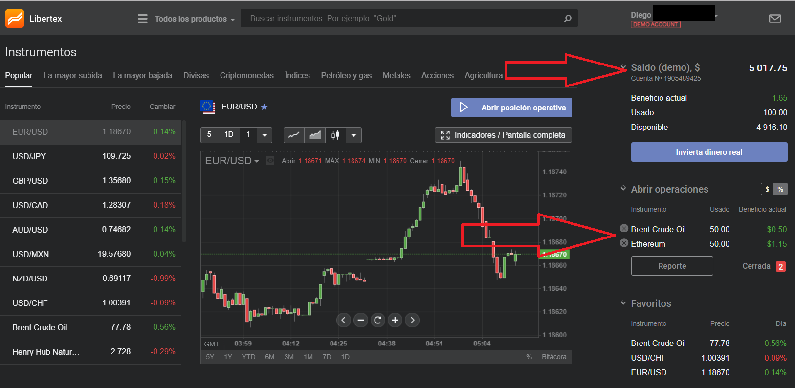The height and width of the screenshot is (388, 795).
Task: Open EUR/USD chart symbol dropdown
Action: coord(257,161)
